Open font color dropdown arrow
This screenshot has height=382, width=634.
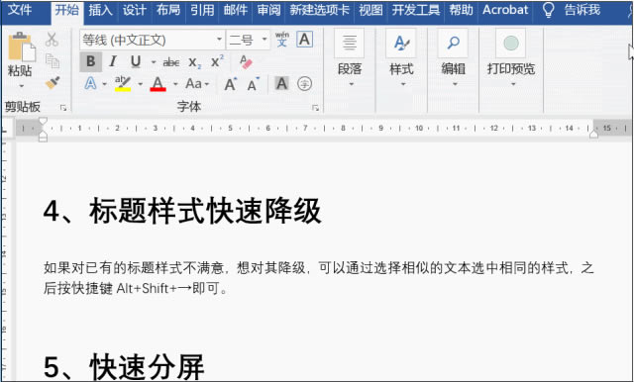(175, 84)
